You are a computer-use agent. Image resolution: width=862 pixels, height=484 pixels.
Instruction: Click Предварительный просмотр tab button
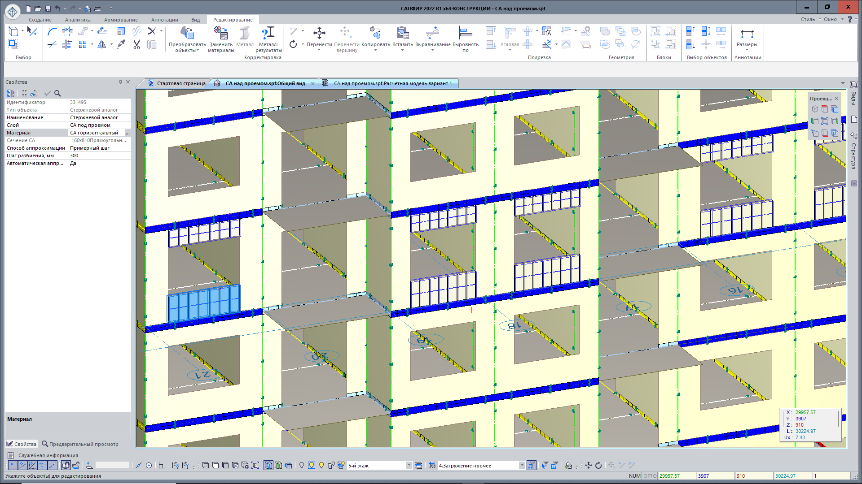(x=80, y=444)
